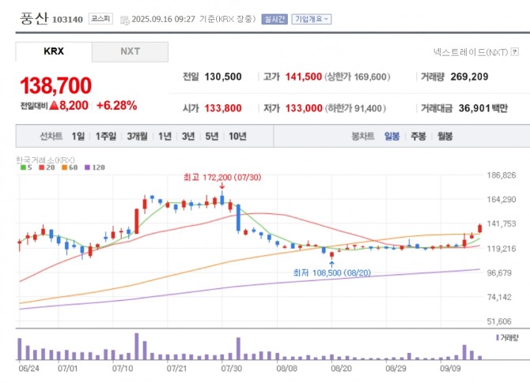This screenshot has width=530, height=383.
Task: Select the 1일 line chart period
Action: pos(78,136)
